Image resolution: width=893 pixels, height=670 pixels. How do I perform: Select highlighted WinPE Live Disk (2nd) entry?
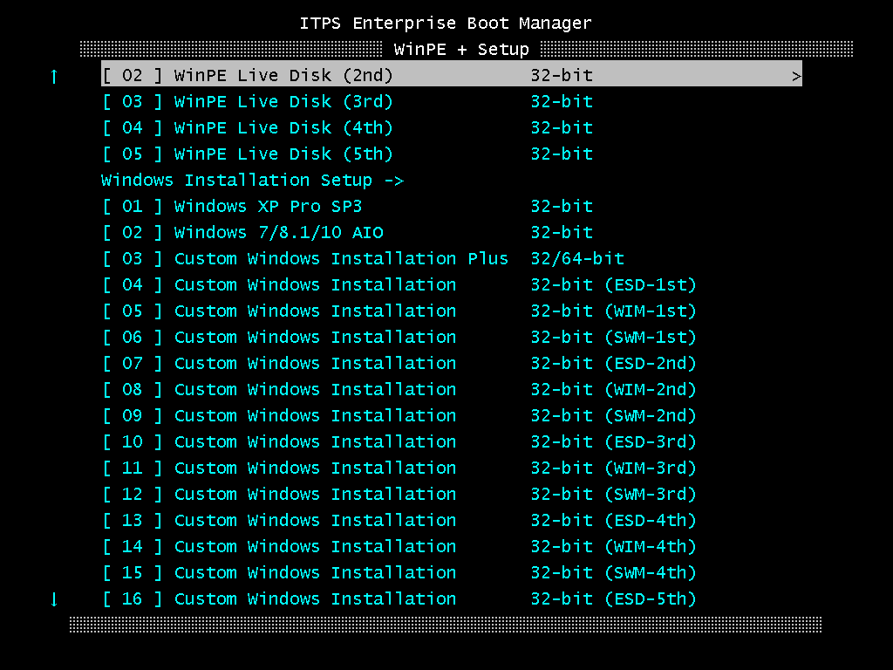(x=452, y=75)
